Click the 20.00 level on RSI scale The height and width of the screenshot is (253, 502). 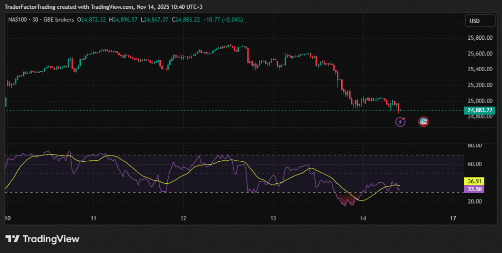[474, 202]
